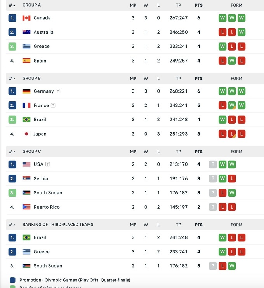Click Serbia's gray question mark form badge
Viewport: 264px width, 288px height.
(213, 178)
